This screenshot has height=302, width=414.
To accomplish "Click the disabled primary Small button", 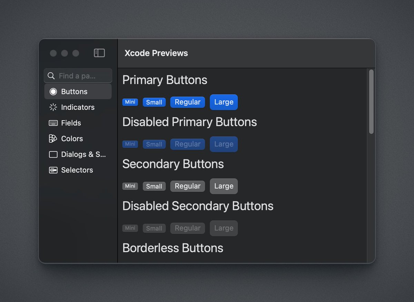I will tap(154, 144).
